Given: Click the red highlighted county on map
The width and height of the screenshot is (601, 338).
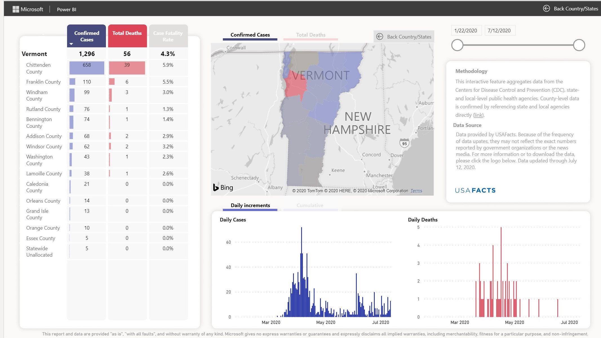Looking at the screenshot, I should tap(295, 86).
